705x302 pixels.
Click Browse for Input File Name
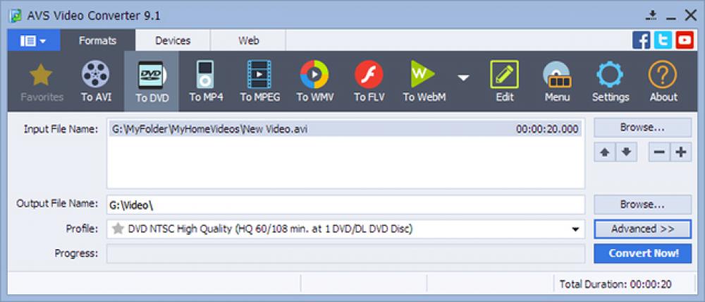tap(642, 128)
